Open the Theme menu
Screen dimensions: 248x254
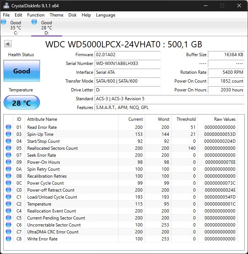point(56,15)
